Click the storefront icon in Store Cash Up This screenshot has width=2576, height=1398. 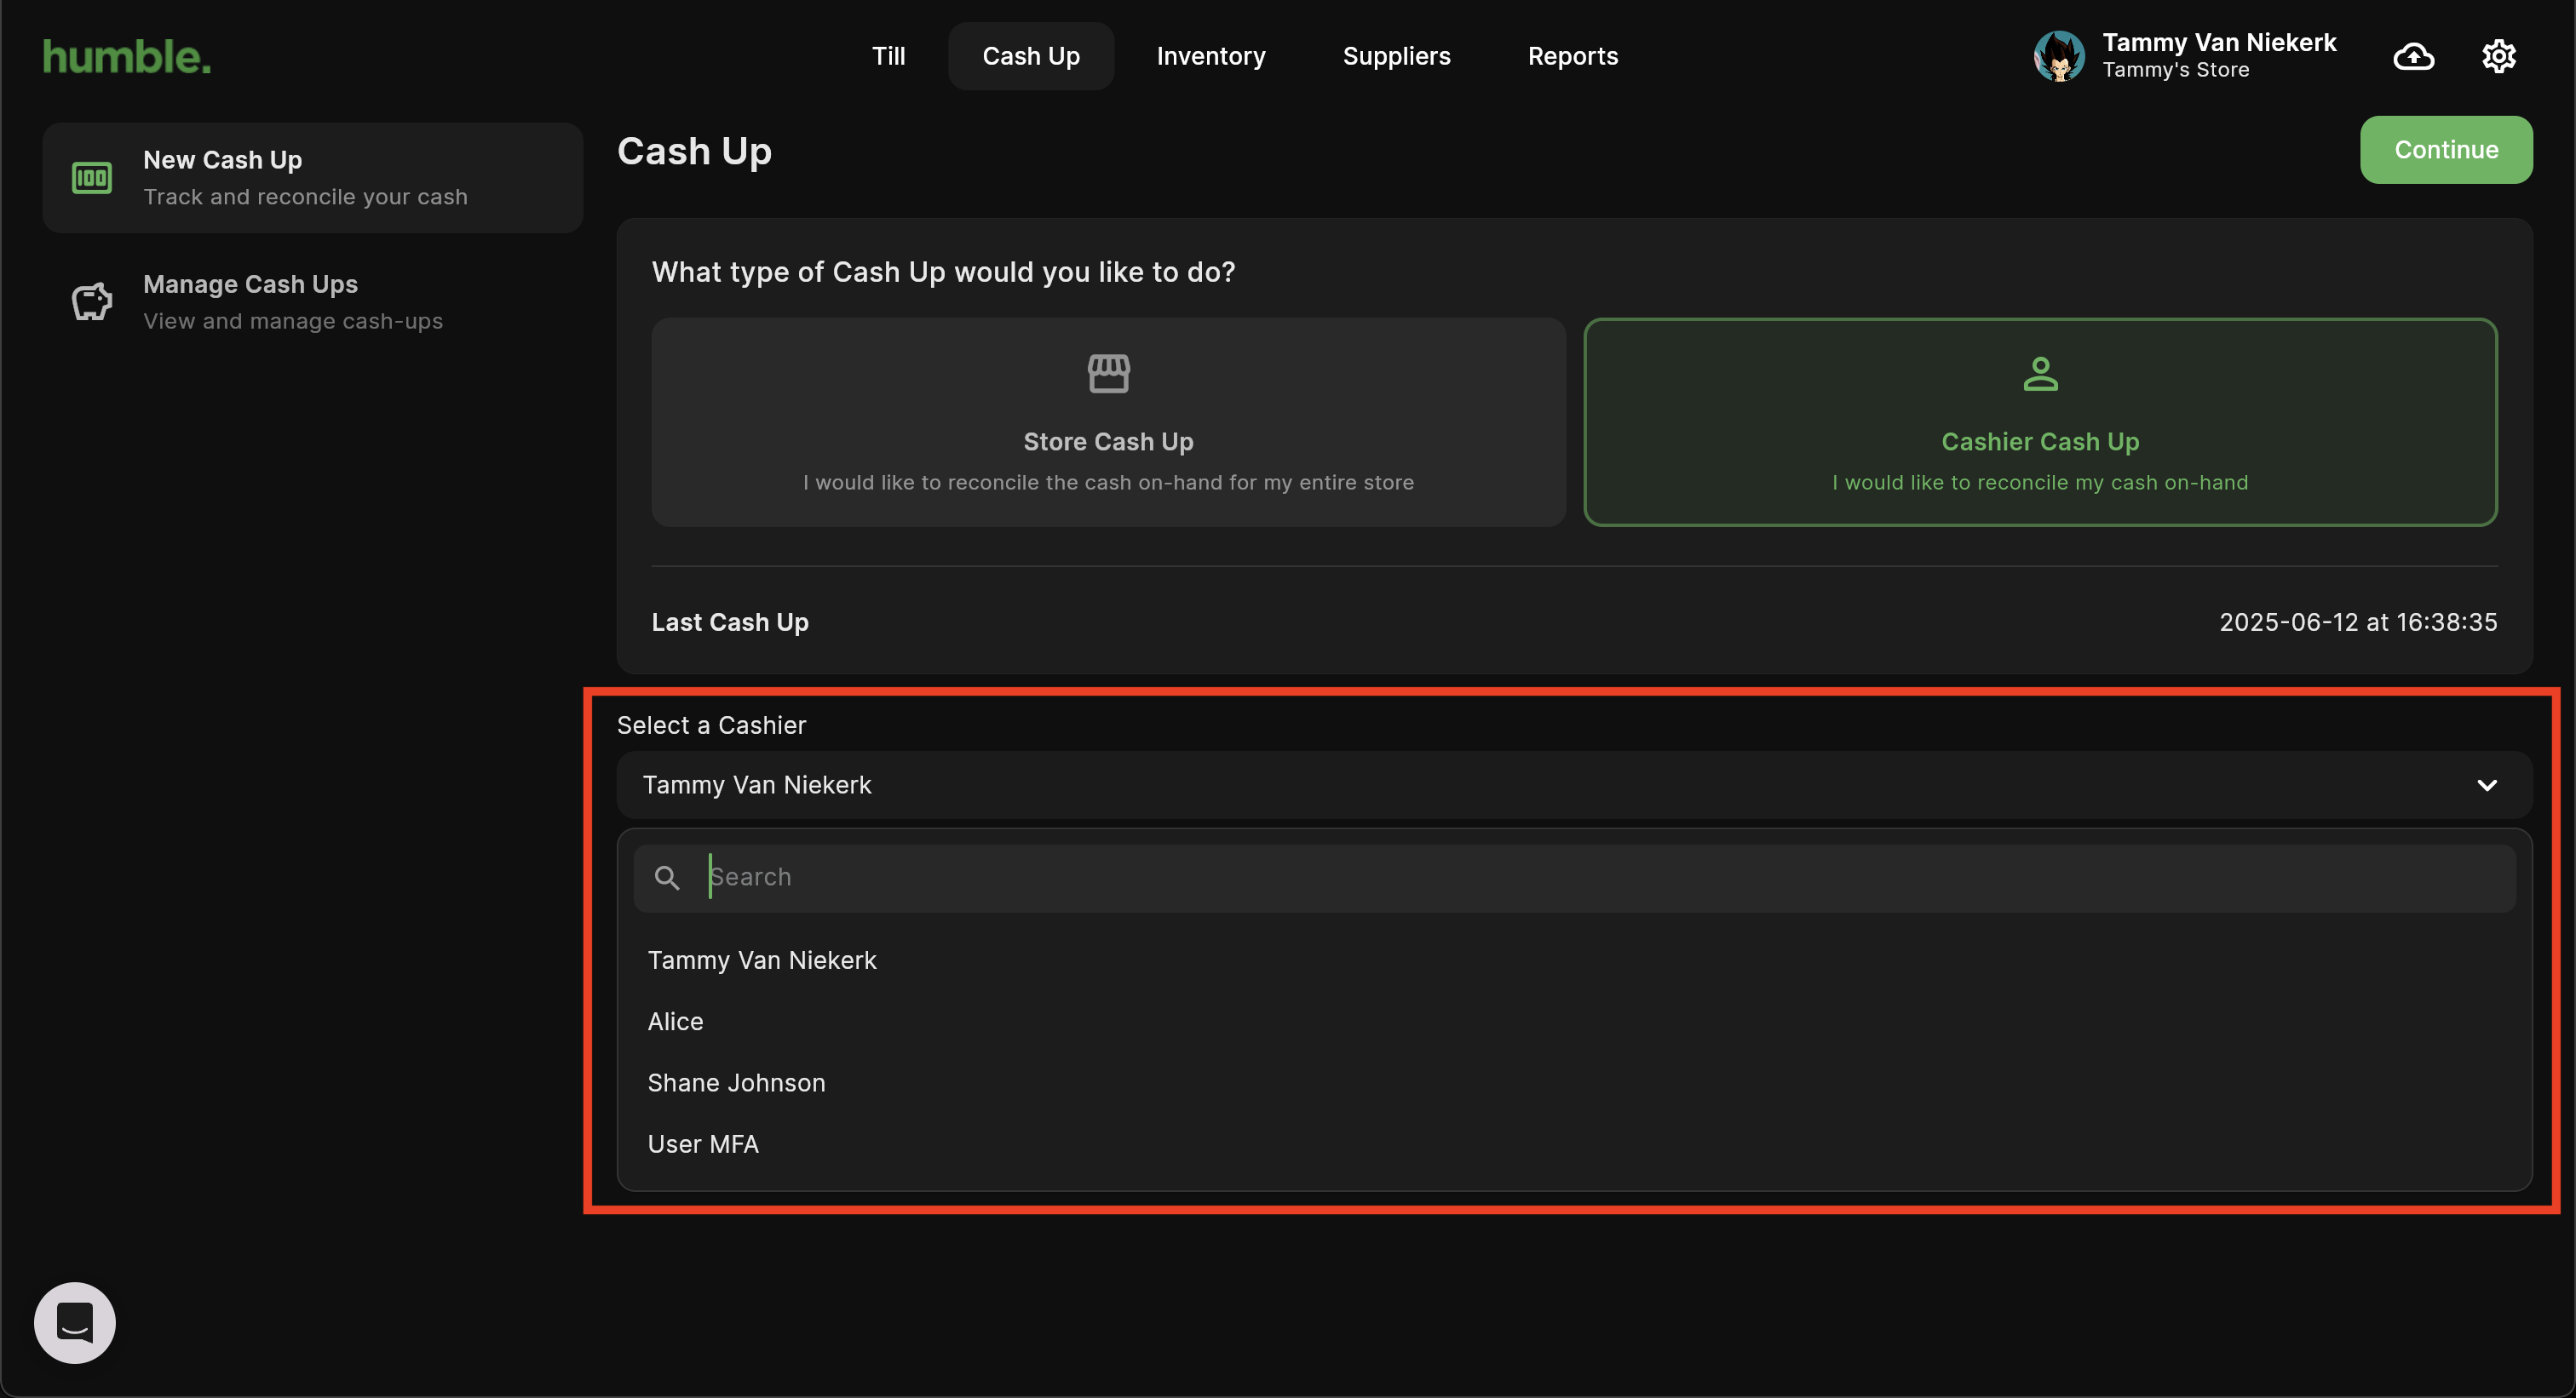pos(1108,374)
